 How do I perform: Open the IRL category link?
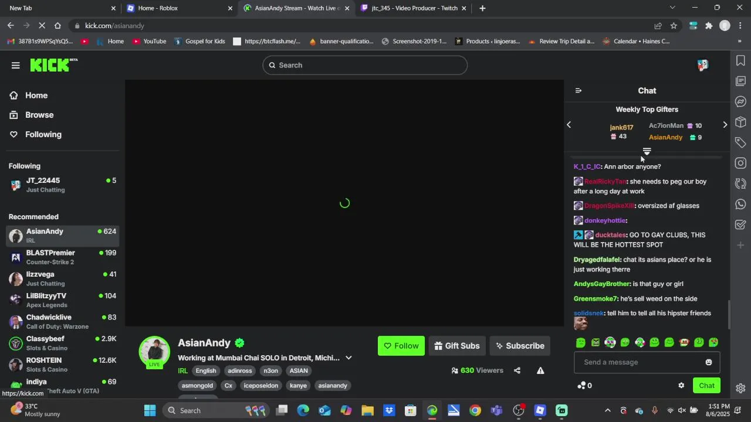coord(183,371)
